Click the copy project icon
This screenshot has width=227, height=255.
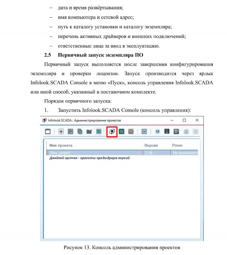tap(80, 131)
